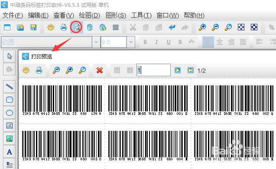Click the barcode ending 003 0

tap(62, 146)
